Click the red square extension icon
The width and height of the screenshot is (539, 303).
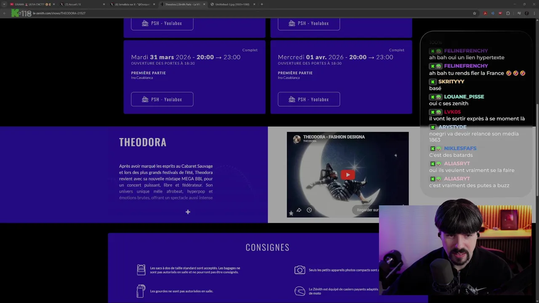tap(500, 13)
